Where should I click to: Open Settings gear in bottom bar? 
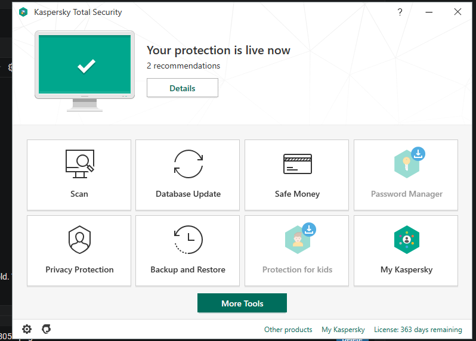(x=27, y=329)
